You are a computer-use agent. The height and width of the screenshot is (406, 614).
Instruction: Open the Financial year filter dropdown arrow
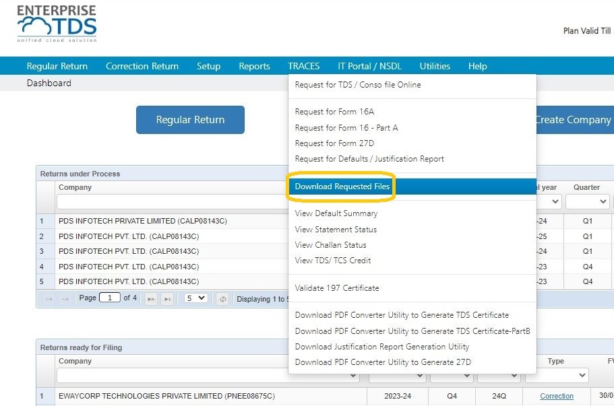[x=555, y=202]
